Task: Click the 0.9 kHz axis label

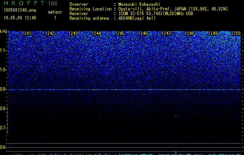Action: [x=3, y=89]
